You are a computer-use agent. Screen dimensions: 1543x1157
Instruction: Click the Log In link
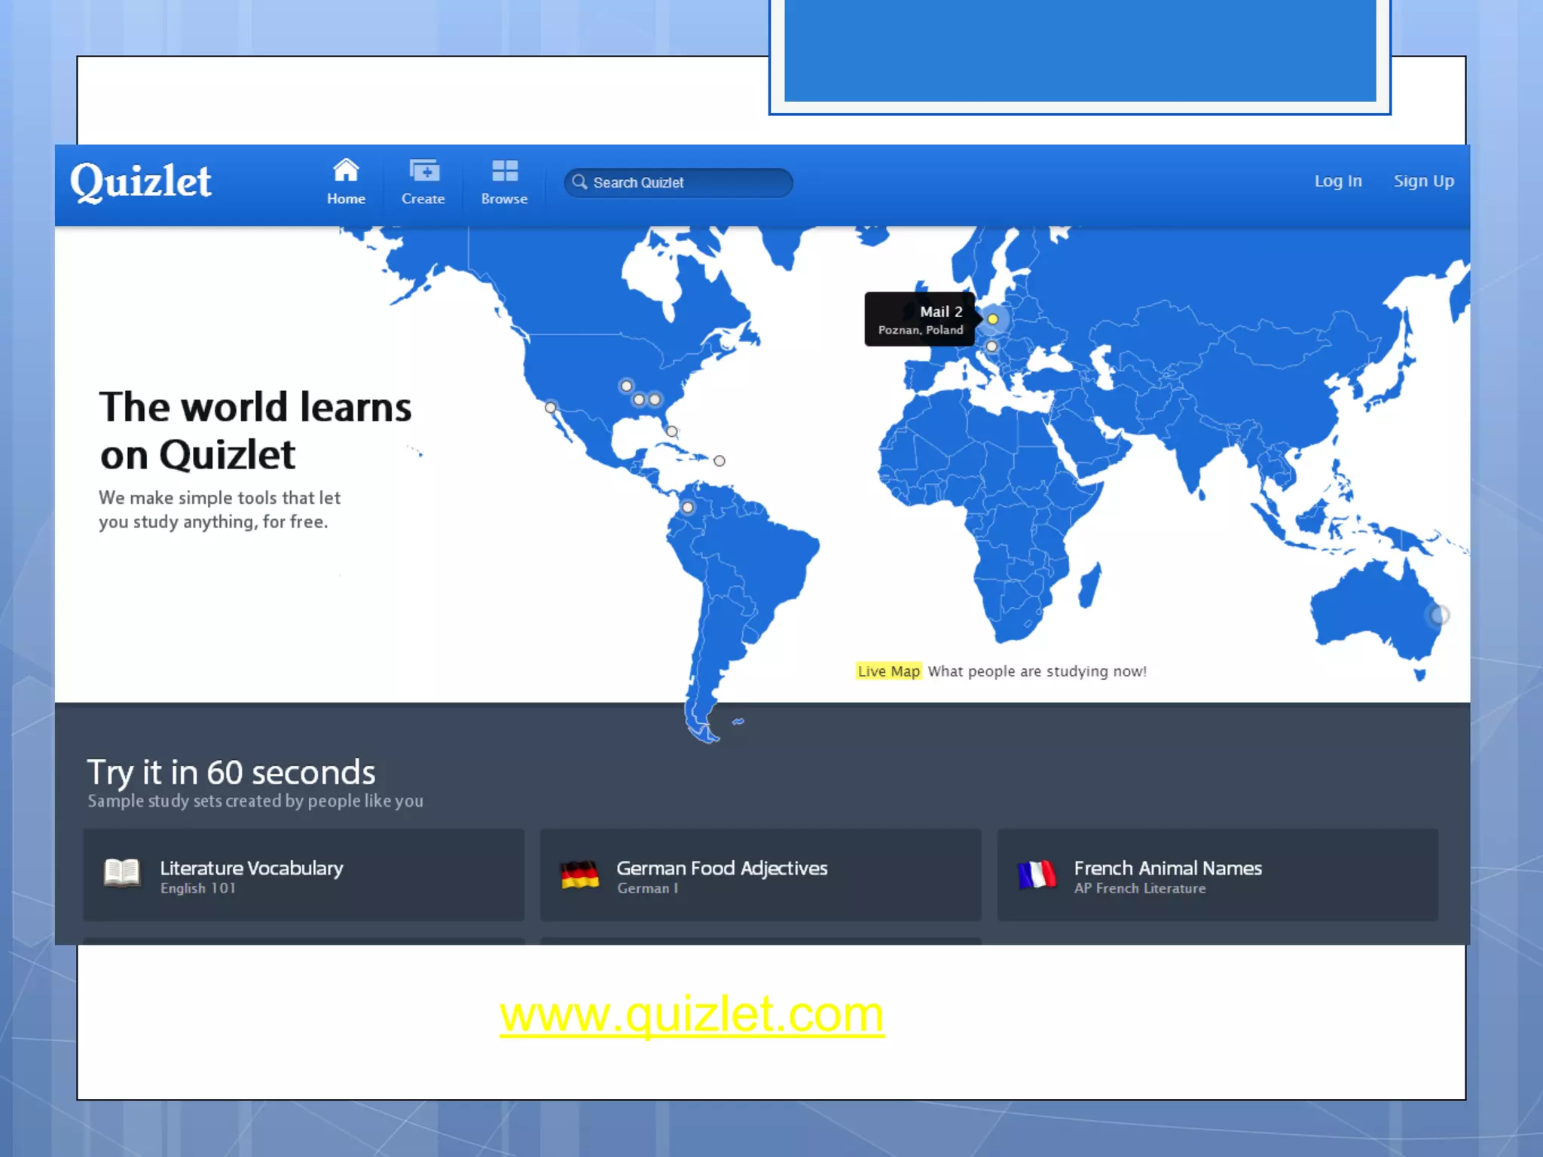click(x=1338, y=181)
